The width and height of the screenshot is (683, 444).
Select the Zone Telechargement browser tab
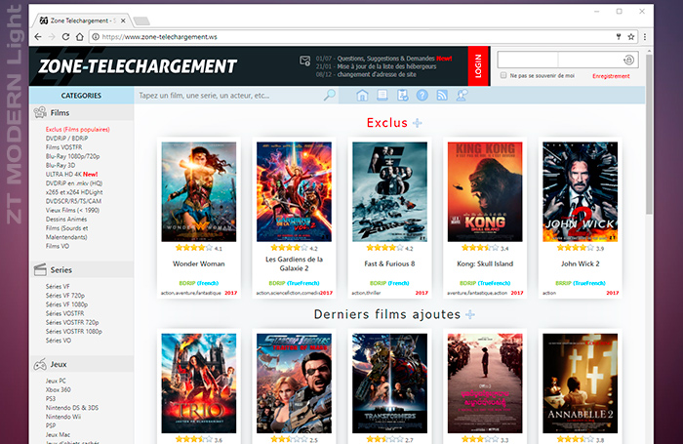point(82,20)
